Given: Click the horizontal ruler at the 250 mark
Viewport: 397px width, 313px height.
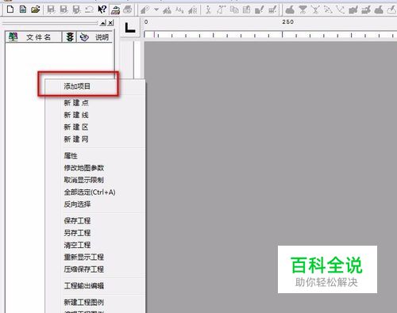Looking at the screenshot, I should [x=283, y=34].
